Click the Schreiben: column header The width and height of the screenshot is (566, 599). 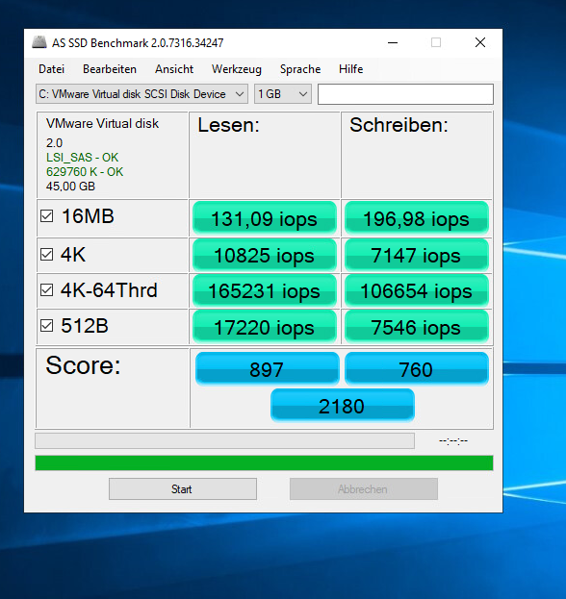[x=399, y=125]
